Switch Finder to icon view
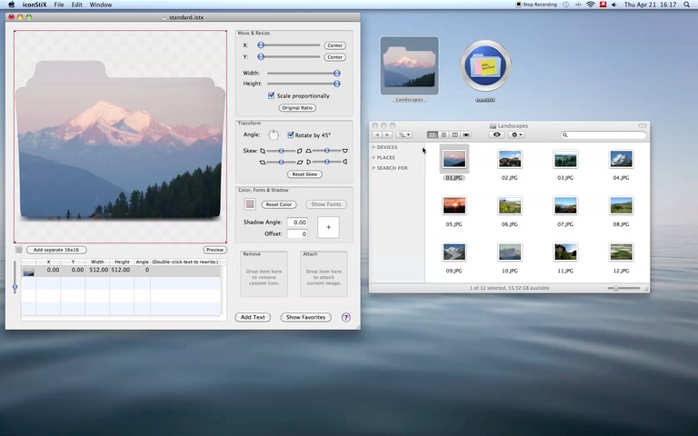698x436 pixels. pyautogui.click(x=433, y=134)
